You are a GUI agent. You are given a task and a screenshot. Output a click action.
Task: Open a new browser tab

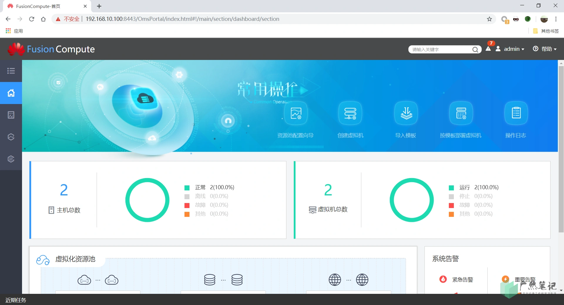point(99,6)
